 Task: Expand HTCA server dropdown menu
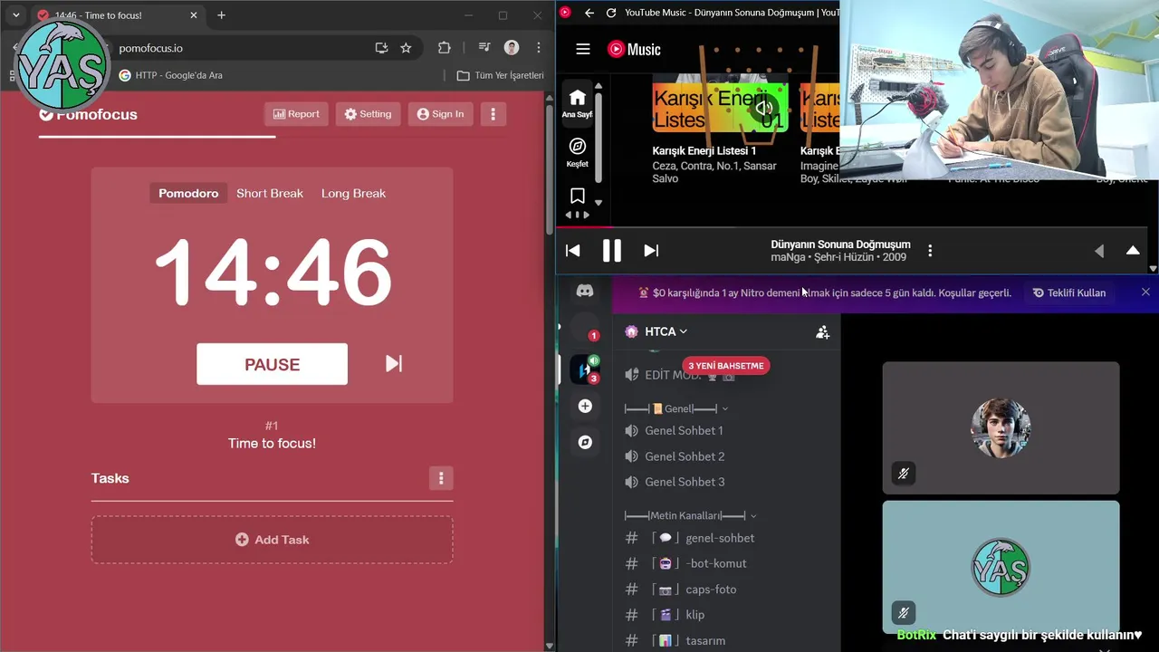[x=666, y=331]
